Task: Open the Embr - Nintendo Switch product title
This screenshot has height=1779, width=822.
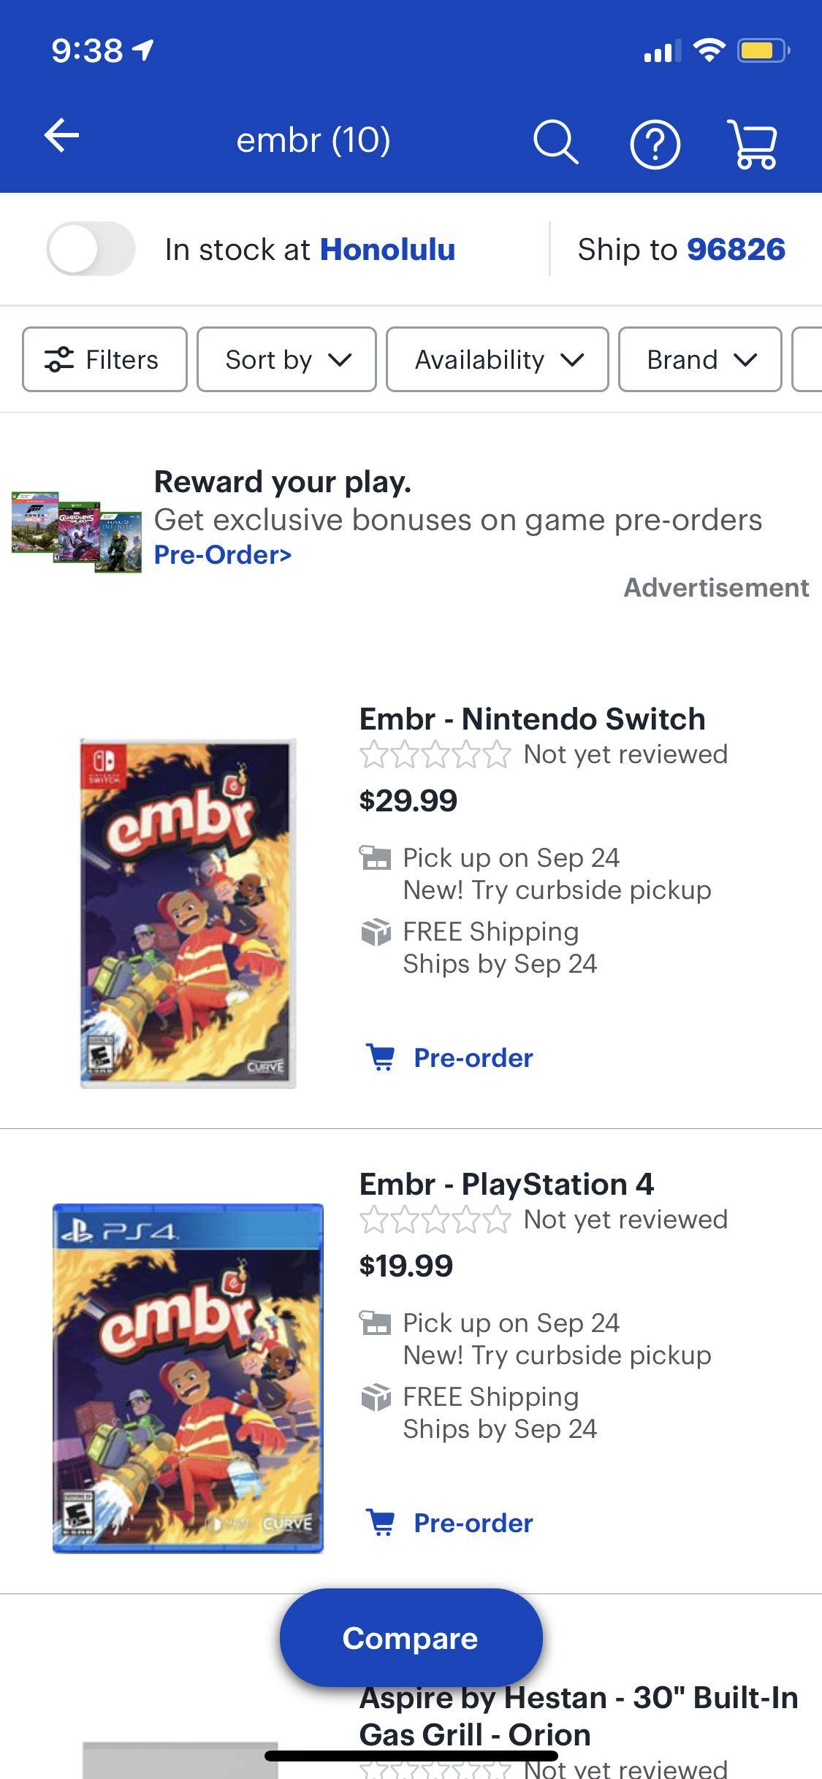Action: 532,719
